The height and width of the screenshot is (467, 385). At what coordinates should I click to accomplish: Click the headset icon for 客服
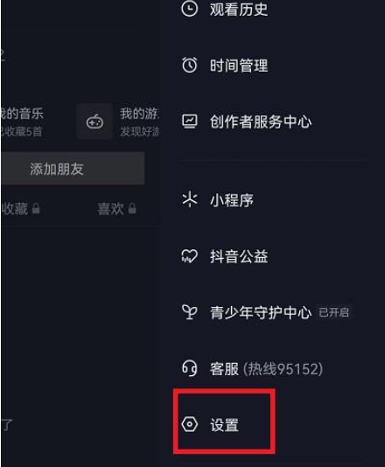(x=190, y=368)
